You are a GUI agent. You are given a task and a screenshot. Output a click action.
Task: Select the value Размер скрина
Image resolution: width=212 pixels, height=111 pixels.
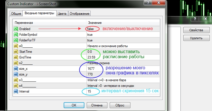98,63
